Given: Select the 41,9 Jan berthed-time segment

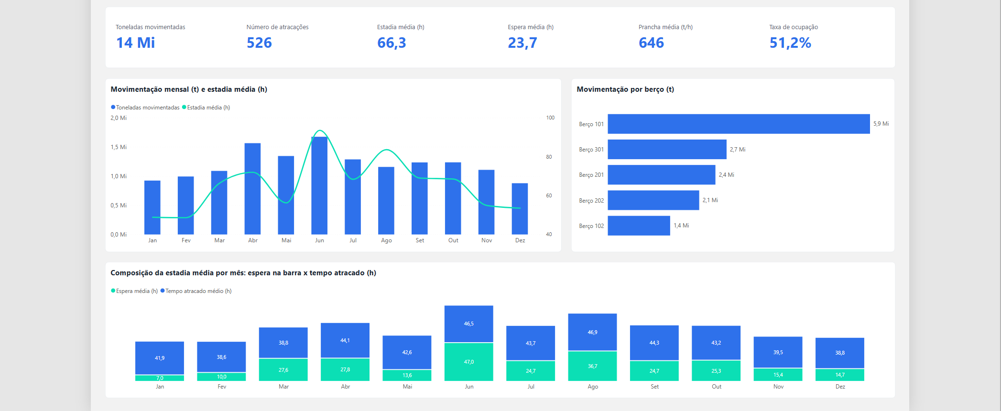Looking at the screenshot, I should (x=160, y=358).
